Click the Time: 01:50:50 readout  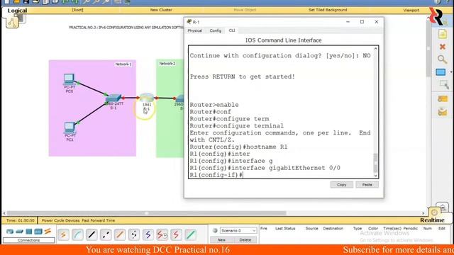[x=21, y=220]
